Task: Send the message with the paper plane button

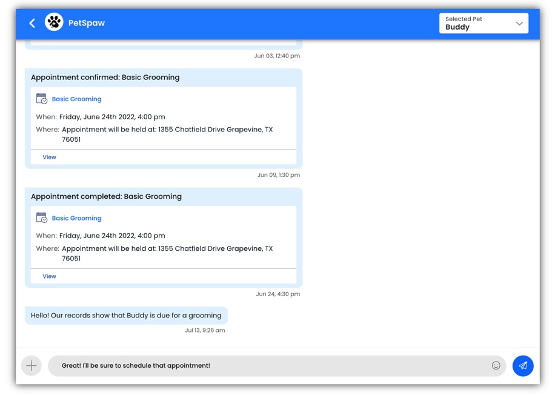Action: pos(523,365)
